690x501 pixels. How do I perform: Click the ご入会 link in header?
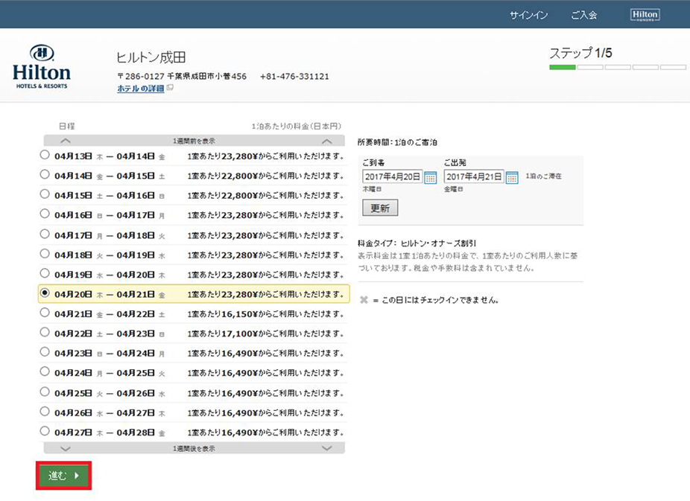(584, 16)
